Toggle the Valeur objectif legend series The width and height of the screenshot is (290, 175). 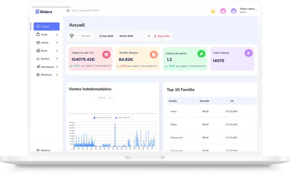(x=123, y=117)
